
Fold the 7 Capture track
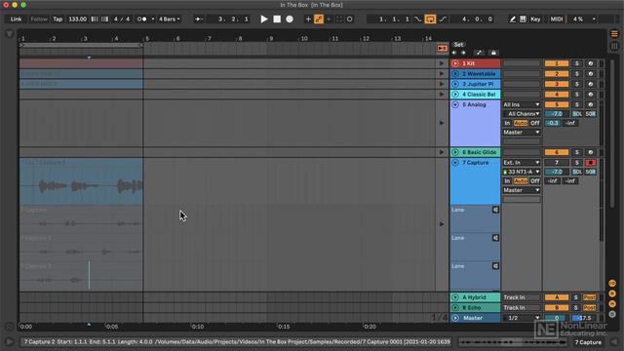[x=455, y=163]
